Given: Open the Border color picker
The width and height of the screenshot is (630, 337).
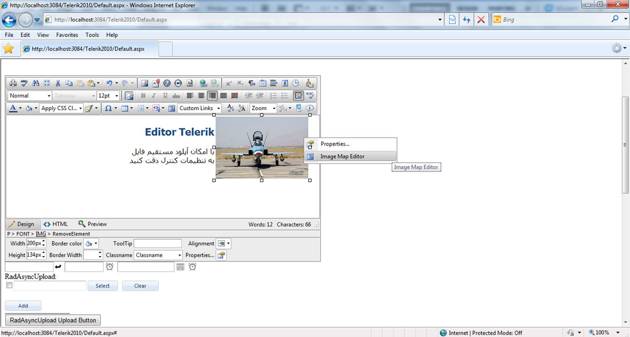Looking at the screenshot, I should [91, 244].
